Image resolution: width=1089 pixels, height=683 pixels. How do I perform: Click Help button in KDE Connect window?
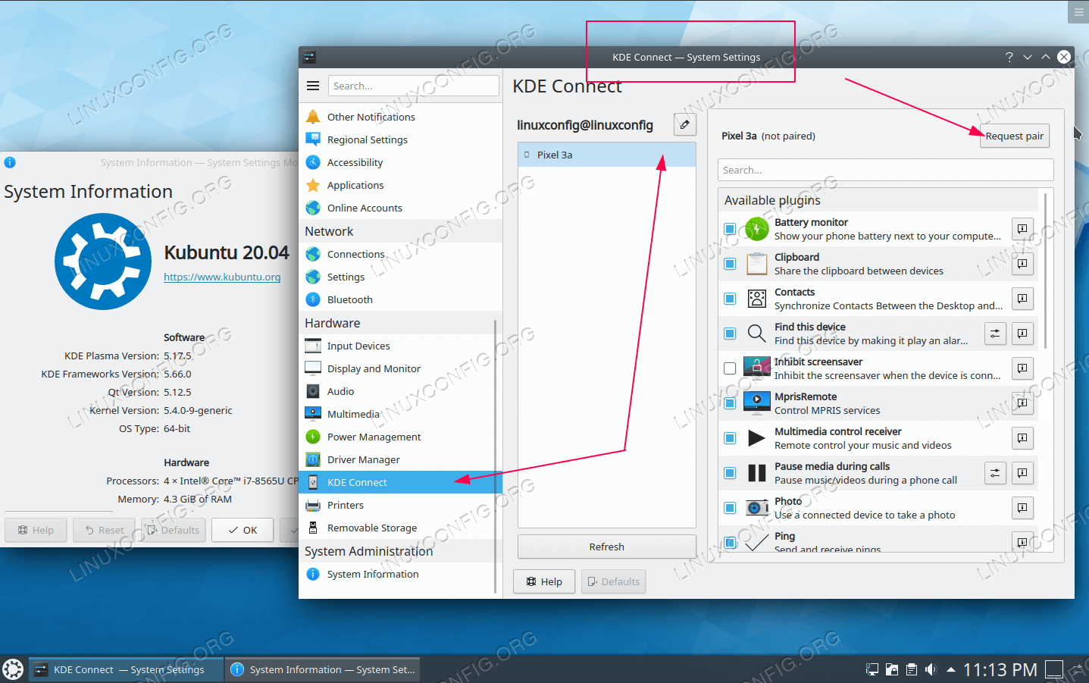[x=544, y=581]
